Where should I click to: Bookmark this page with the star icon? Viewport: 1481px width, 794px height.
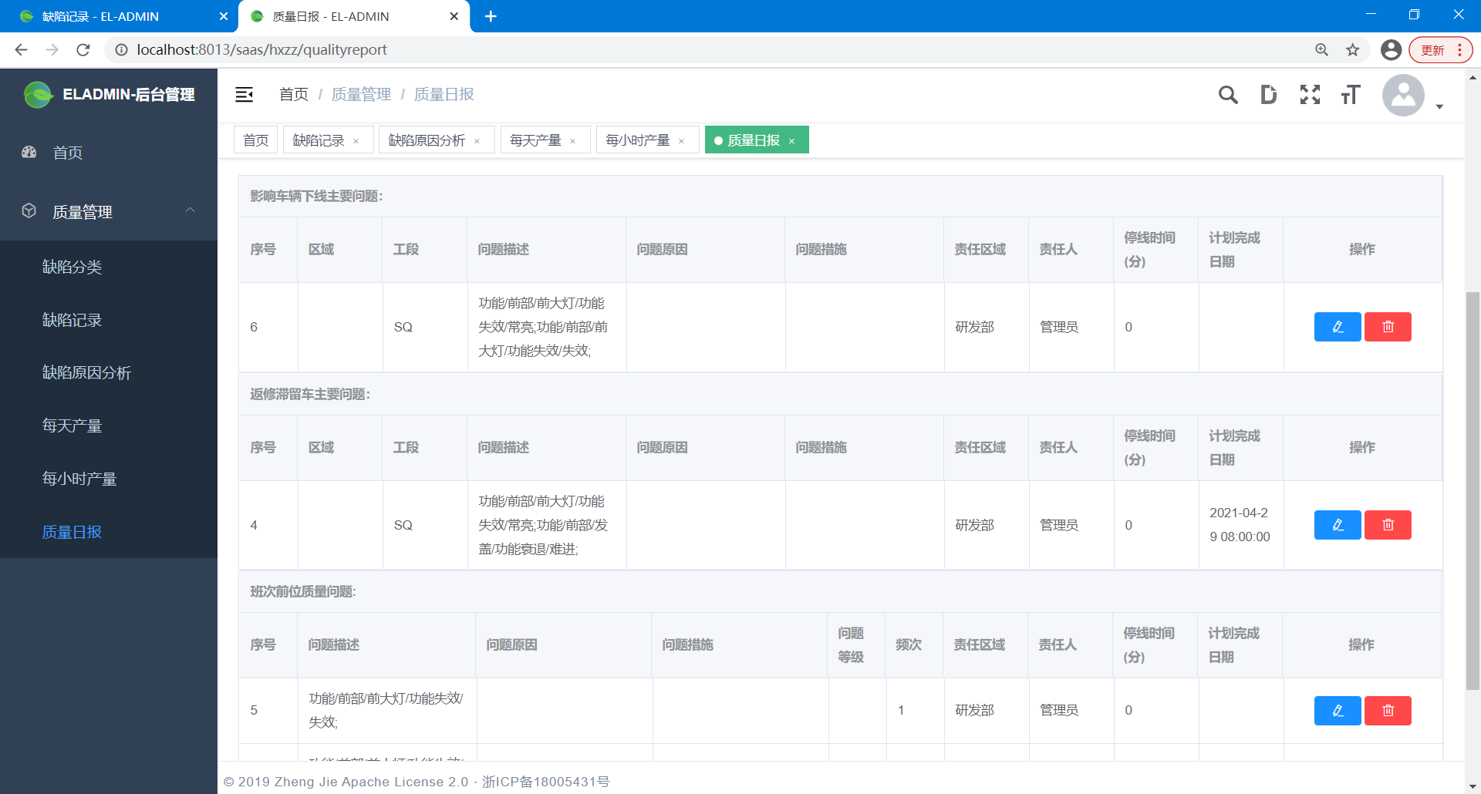pos(1352,50)
